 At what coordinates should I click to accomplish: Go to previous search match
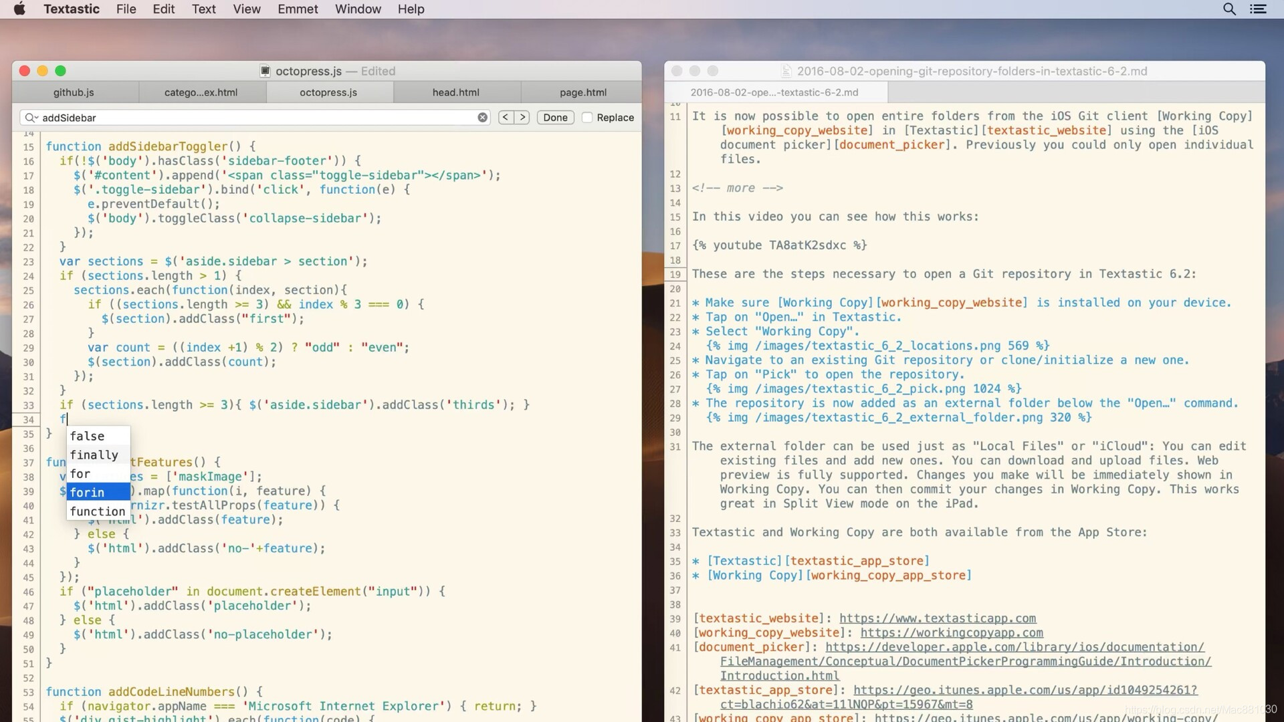pos(506,118)
